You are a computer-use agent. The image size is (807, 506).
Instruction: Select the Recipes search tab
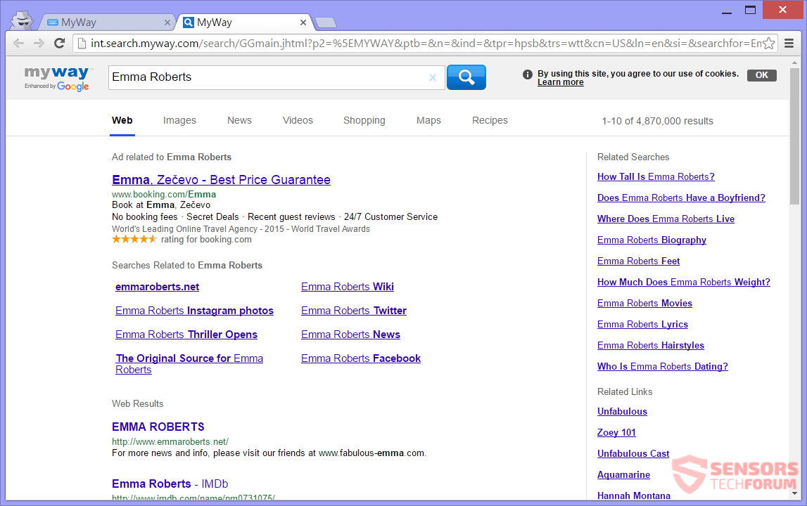tap(490, 120)
